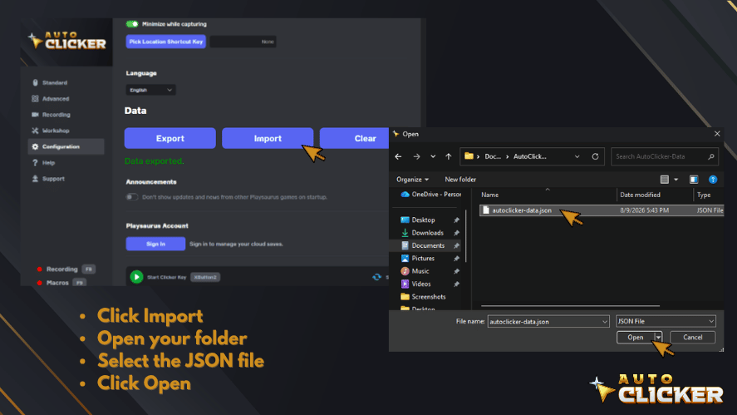
Task: Click the Search AutoClicker-Data field
Action: click(664, 156)
